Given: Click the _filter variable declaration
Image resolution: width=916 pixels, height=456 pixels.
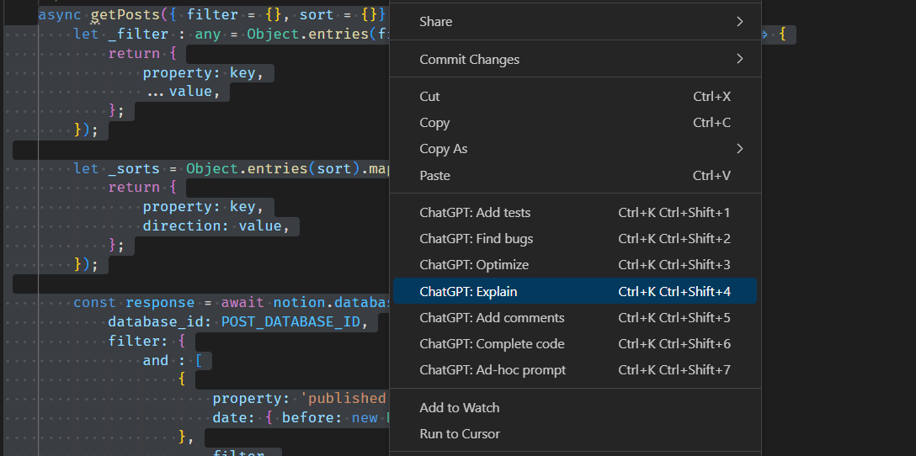Looking at the screenshot, I should [138, 34].
